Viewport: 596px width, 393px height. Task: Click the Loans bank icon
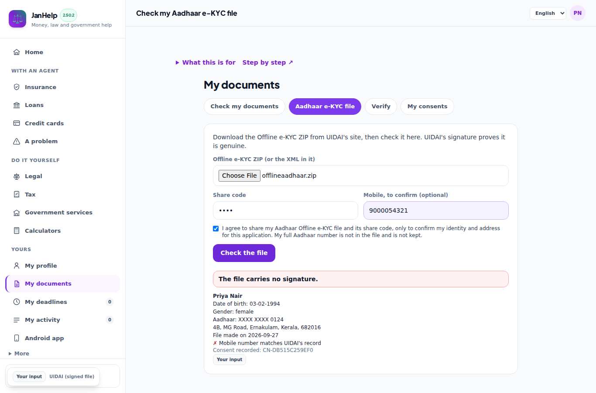point(17,105)
